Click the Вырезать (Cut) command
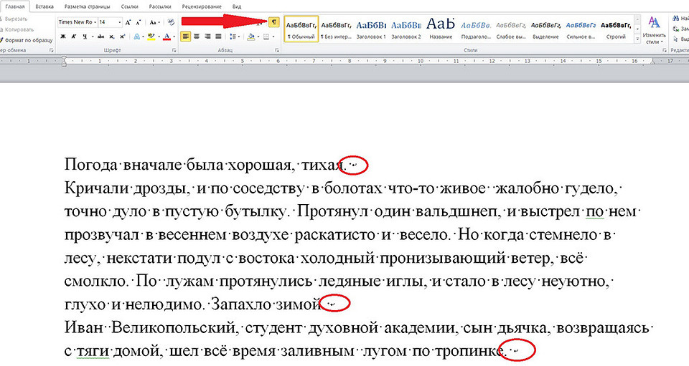 click(x=15, y=19)
